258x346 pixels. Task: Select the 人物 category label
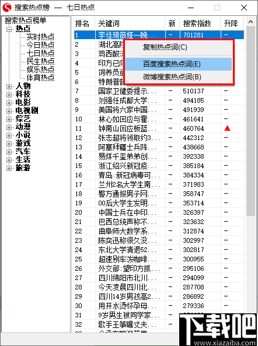pyautogui.click(x=23, y=86)
